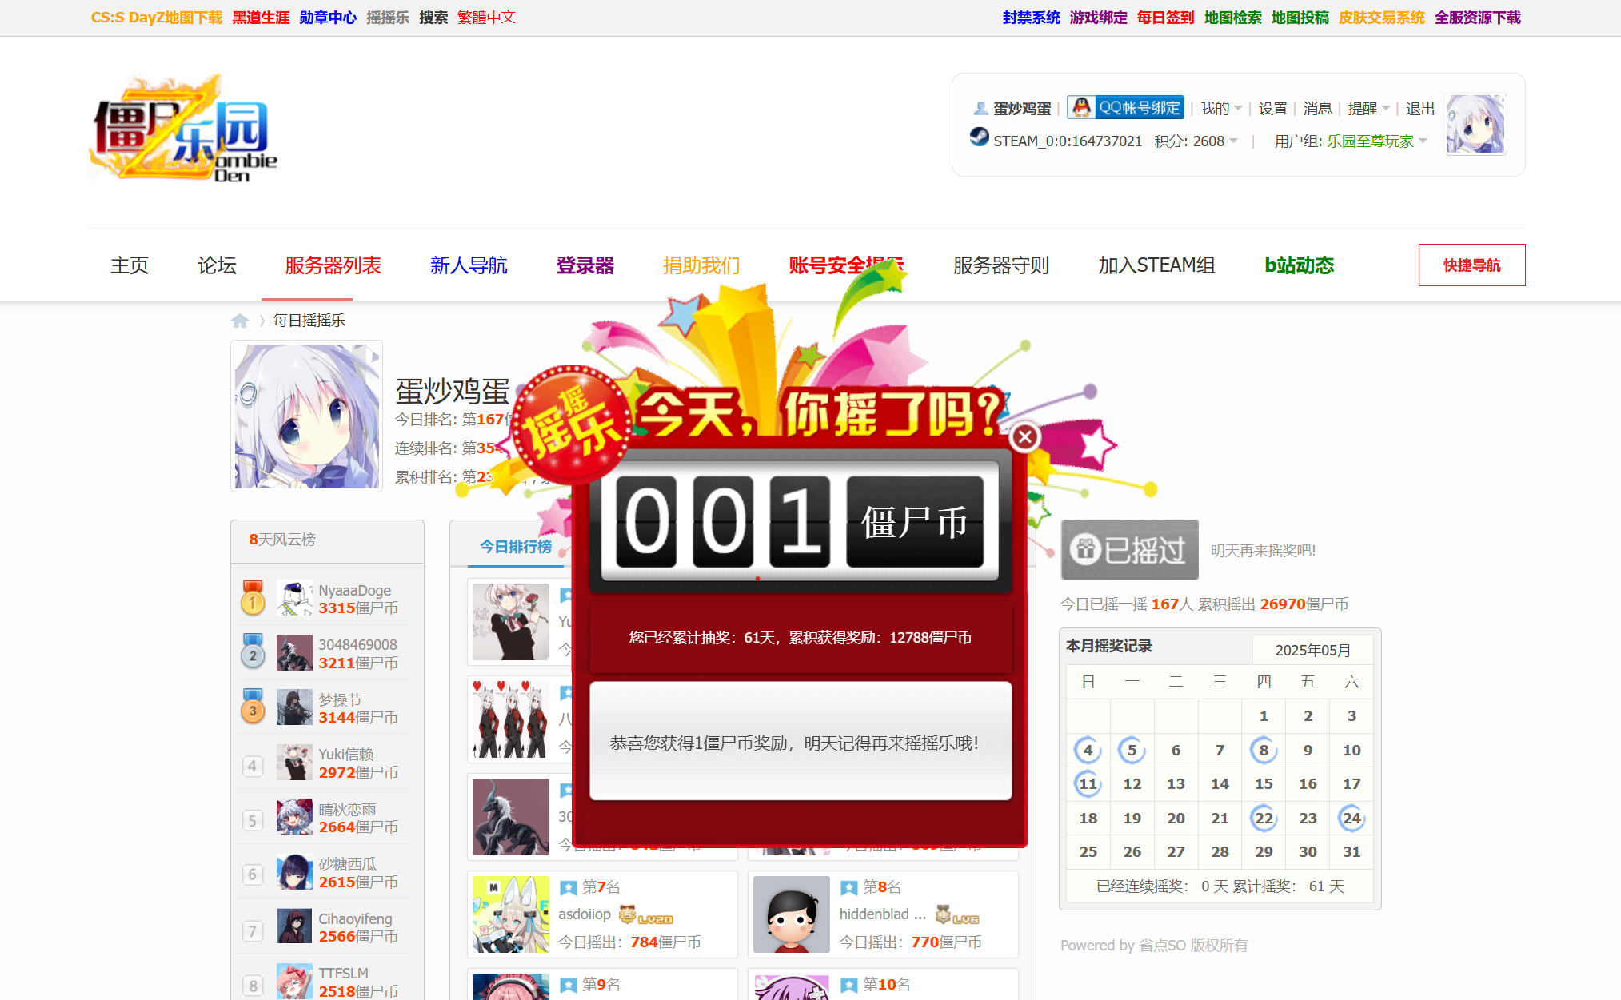Open TTFSLM user link

click(x=343, y=973)
